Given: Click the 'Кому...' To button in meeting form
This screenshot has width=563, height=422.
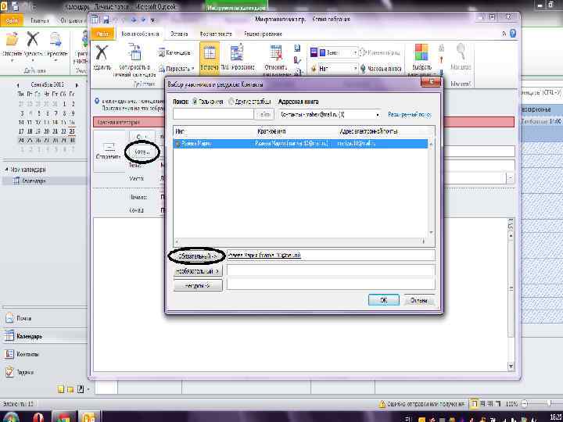Looking at the screenshot, I should pos(142,152).
